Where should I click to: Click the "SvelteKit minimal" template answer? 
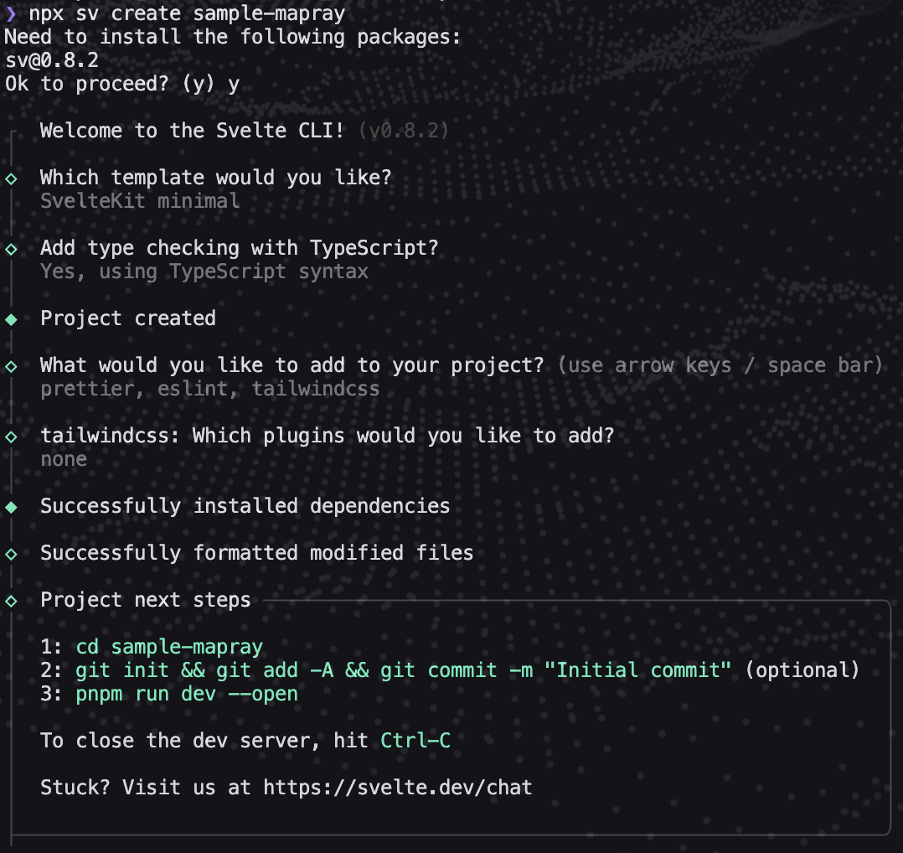(140, 201)
